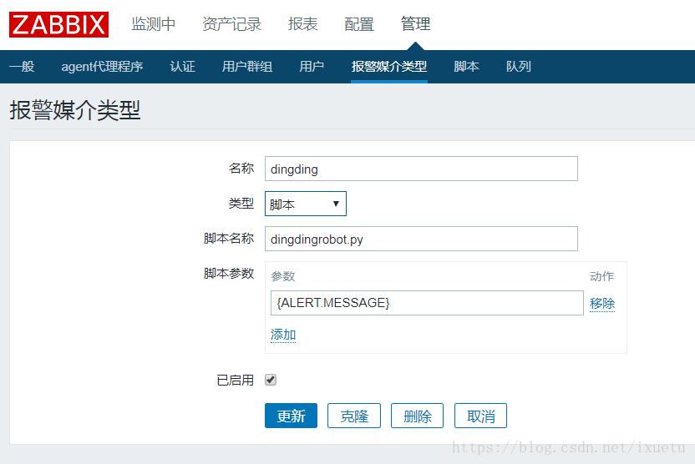Screen dimensions: 695x464
Task: Click the 动作 column header
Action: click(602, 276)
